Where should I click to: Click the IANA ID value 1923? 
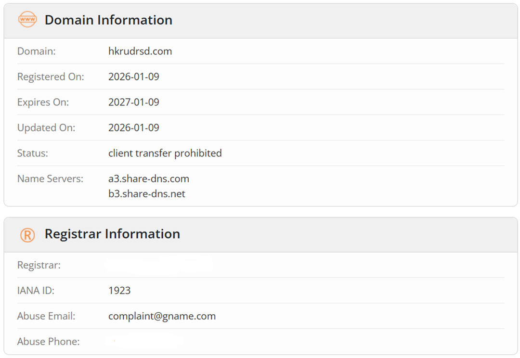pyautogui.click(x=119, y=291)
